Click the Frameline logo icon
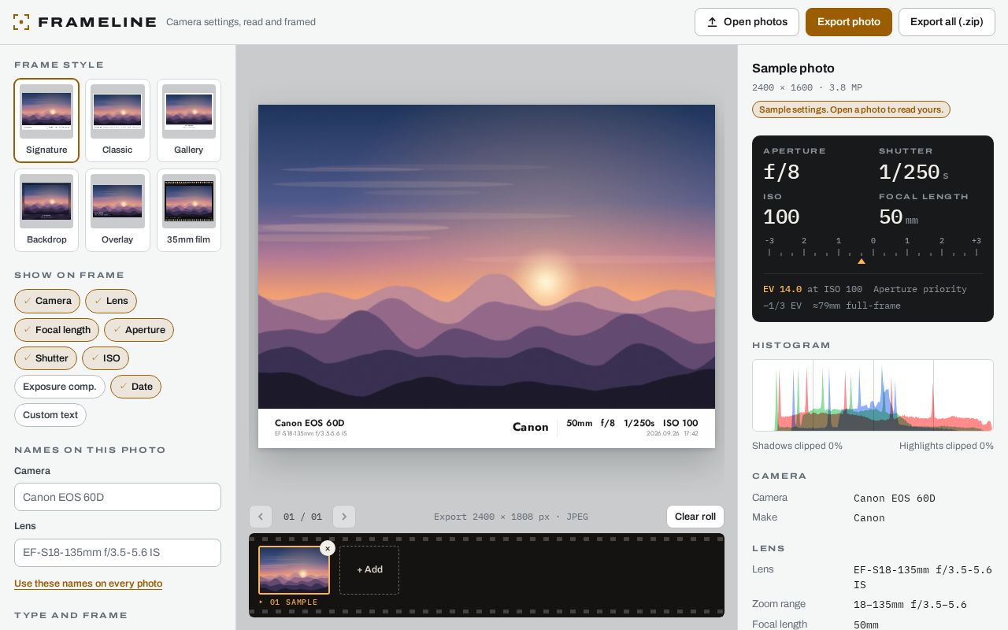 [21, 22]
